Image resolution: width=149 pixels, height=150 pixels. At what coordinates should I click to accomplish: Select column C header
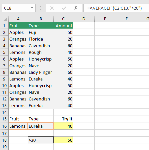(x=63, y=19)
